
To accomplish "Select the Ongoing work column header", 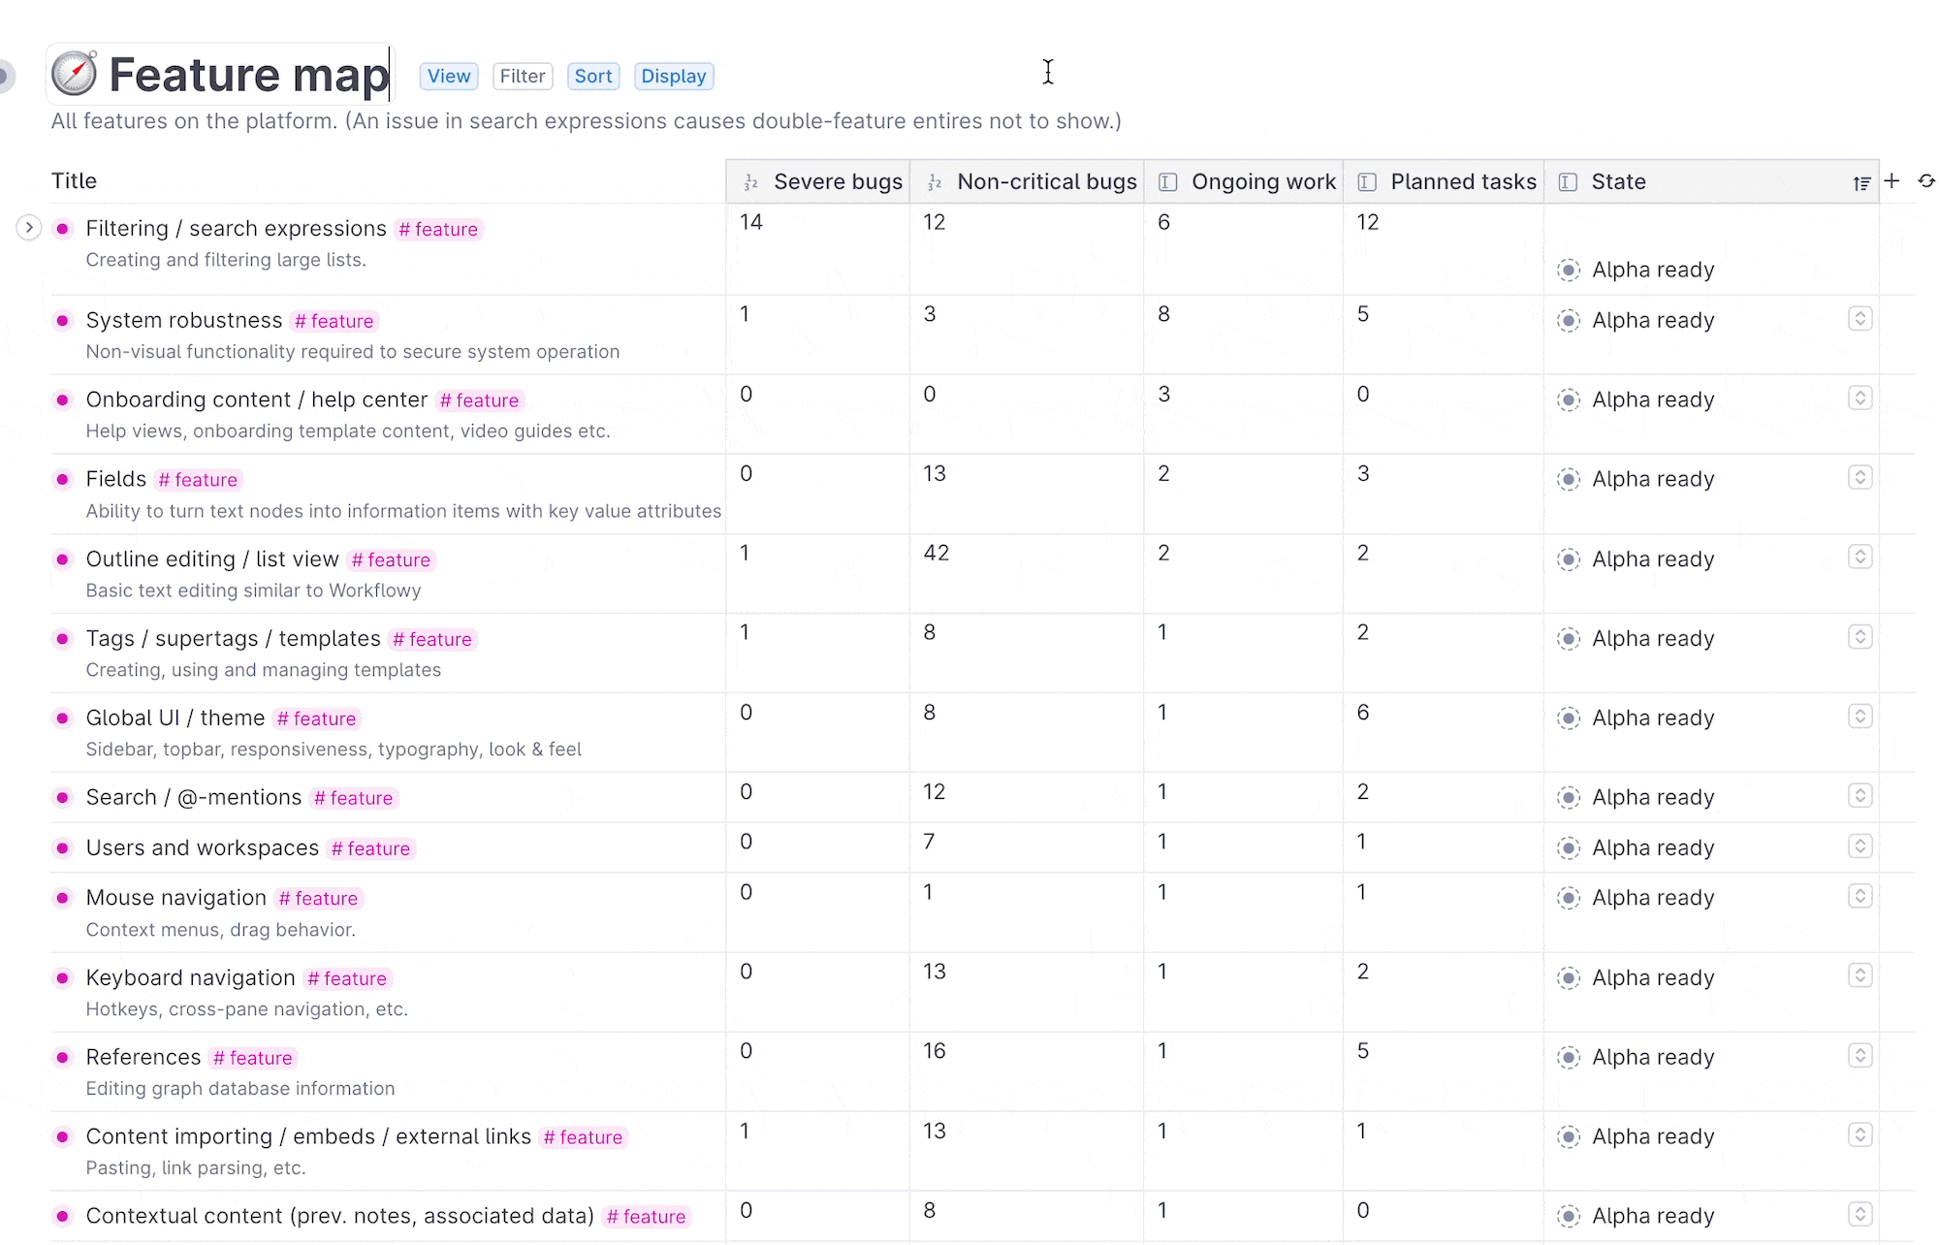I will pos(1244,181).
